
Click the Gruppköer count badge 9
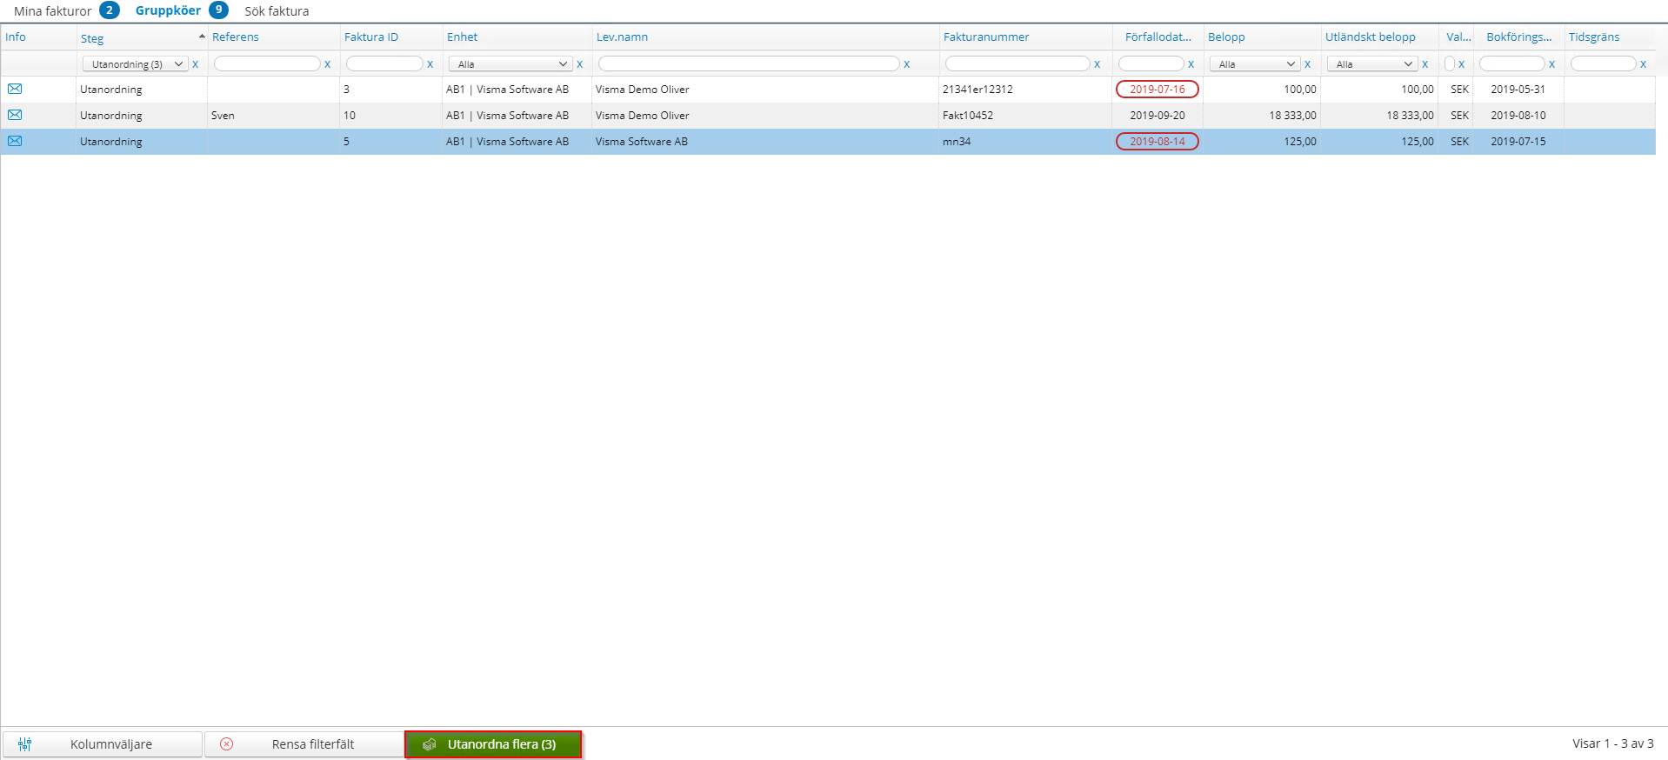coord(218,10)
